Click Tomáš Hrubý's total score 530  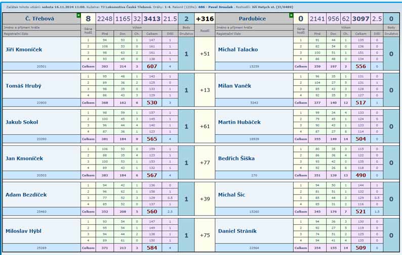[x=152, y=103]
